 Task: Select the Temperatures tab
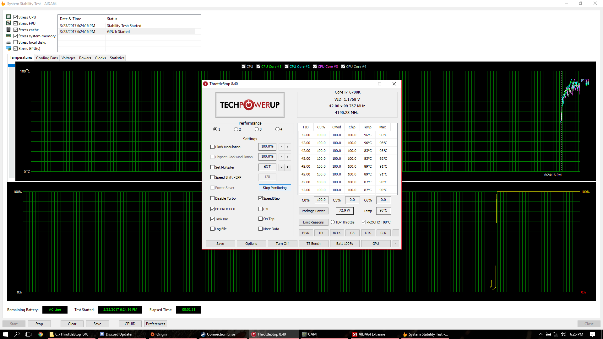coord(21,57)
